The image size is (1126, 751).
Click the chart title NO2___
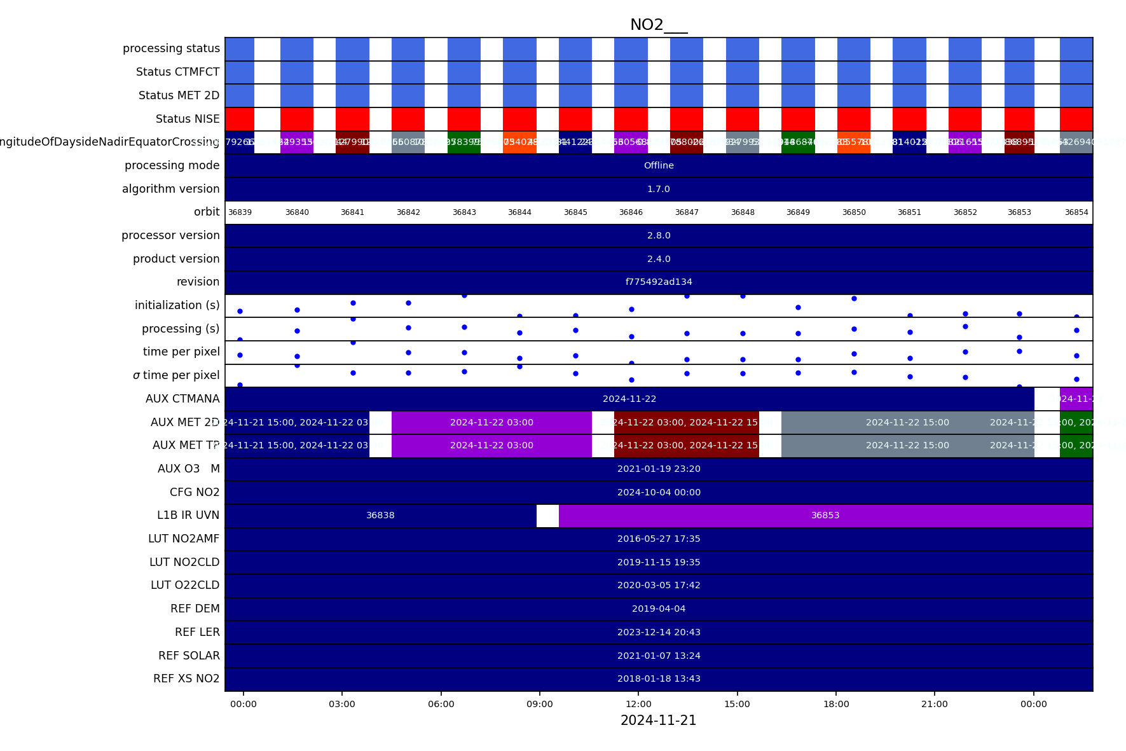click(659, 25)
